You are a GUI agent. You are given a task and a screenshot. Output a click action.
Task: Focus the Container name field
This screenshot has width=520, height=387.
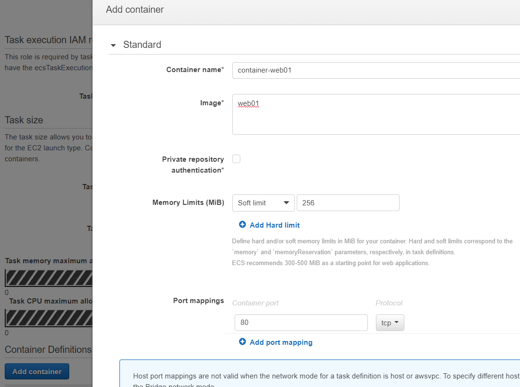coord(375,70)
